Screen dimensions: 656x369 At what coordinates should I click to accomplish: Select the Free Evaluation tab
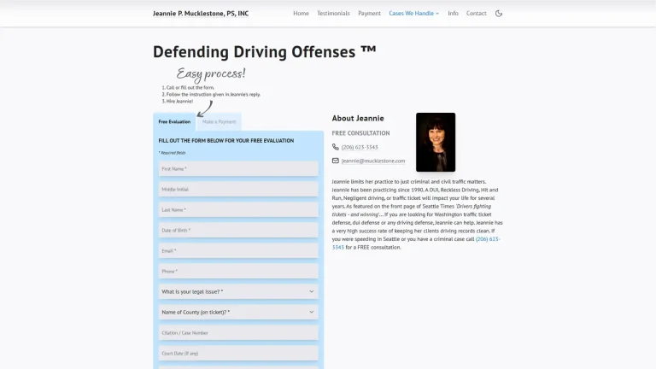174,122
